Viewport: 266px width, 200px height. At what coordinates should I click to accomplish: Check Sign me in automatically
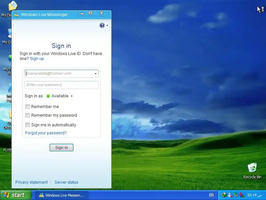(x=27, y=125)
